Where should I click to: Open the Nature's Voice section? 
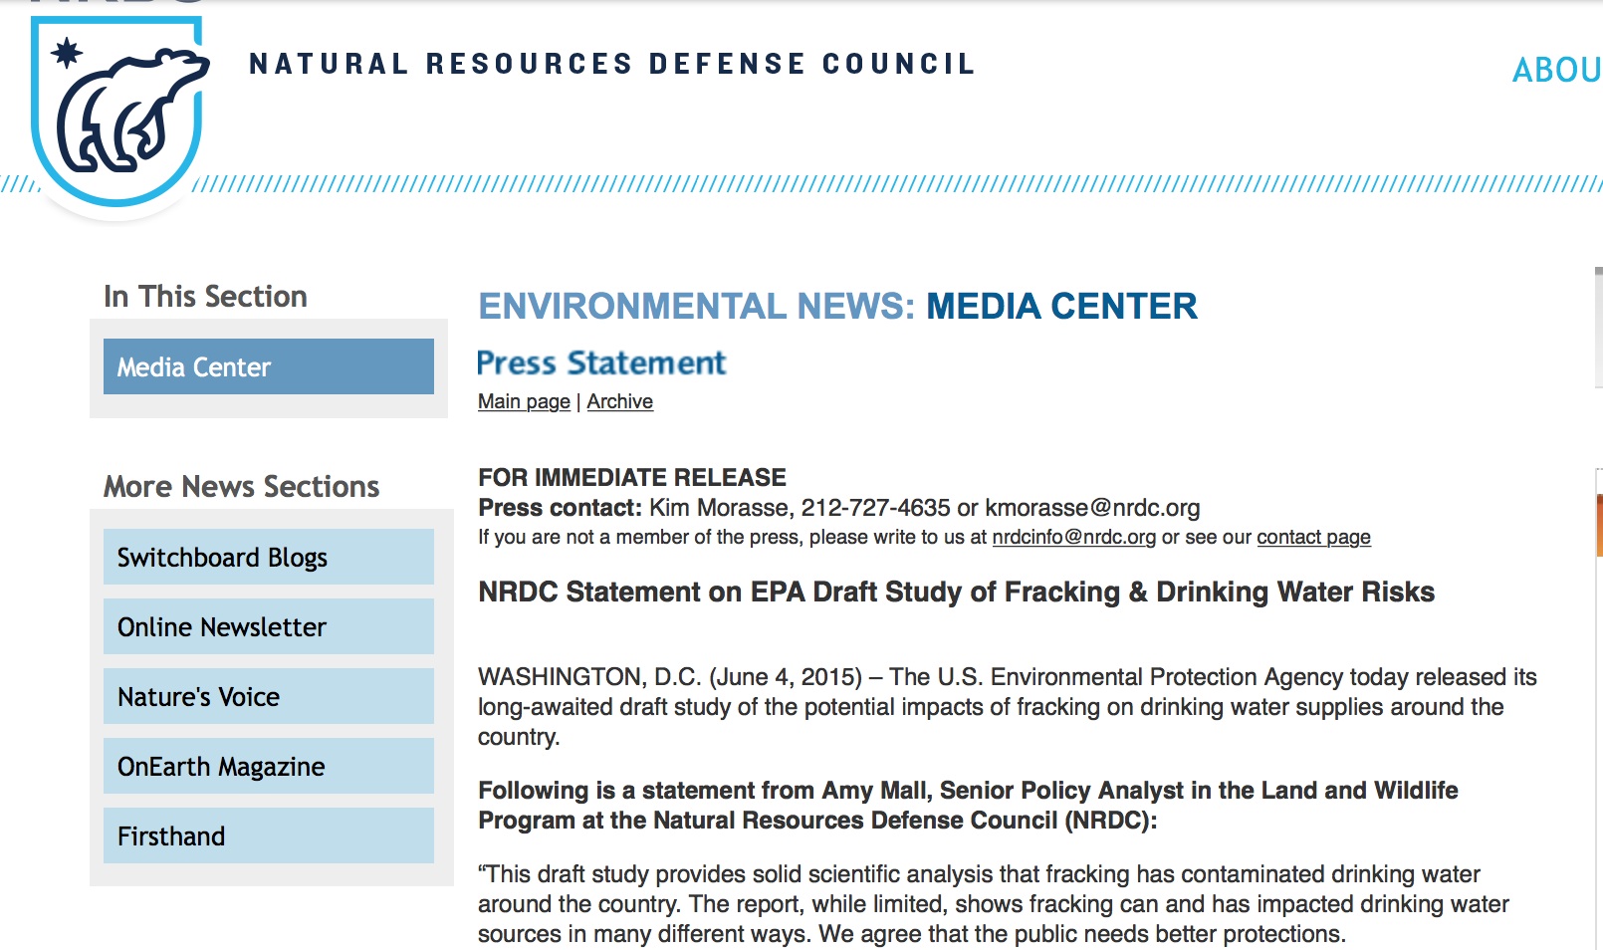click(x=268, y=696)
